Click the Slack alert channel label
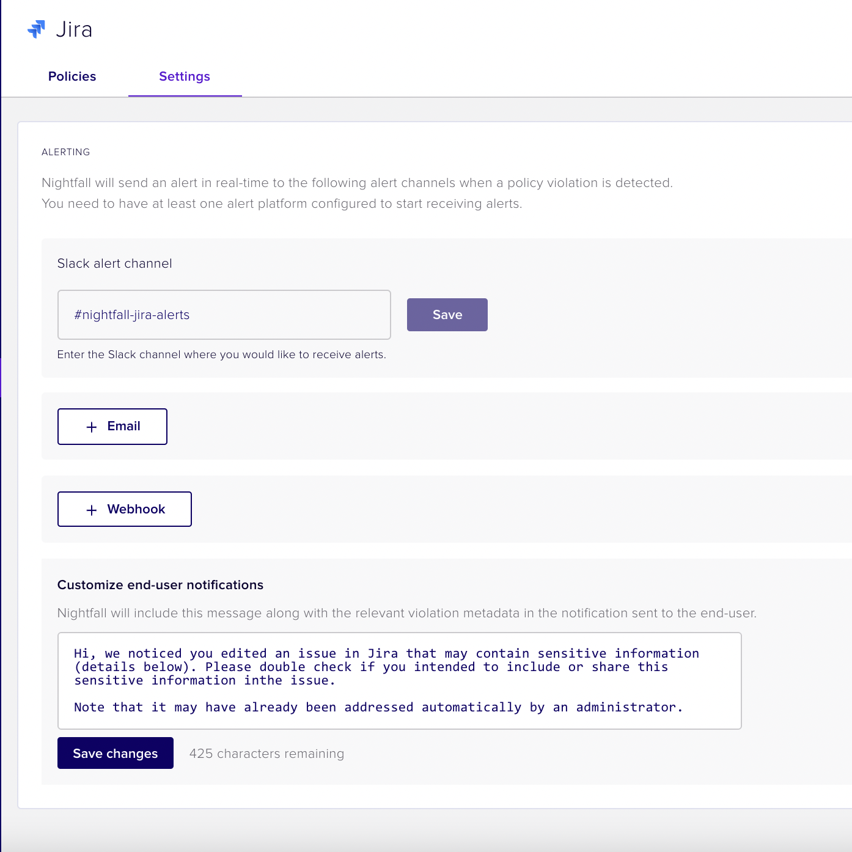Image resolution: width=852 pixels, height=852 pixels. (115, 263)
